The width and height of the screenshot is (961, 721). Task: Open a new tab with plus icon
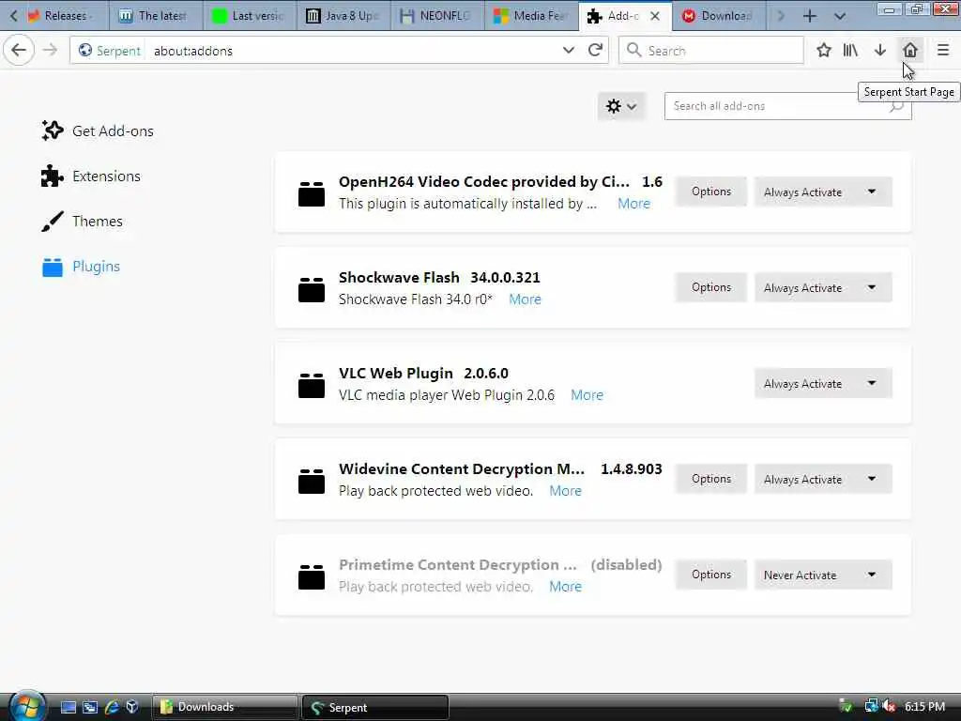tap(810, 16)
